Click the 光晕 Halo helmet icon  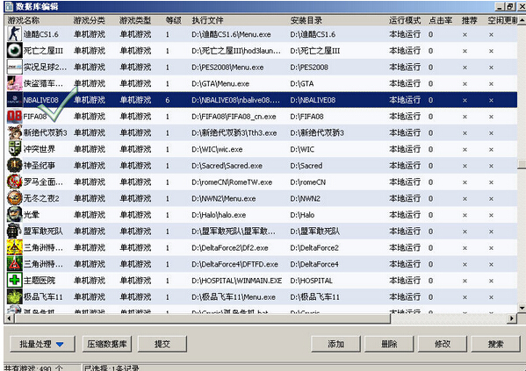coord(14,215)
